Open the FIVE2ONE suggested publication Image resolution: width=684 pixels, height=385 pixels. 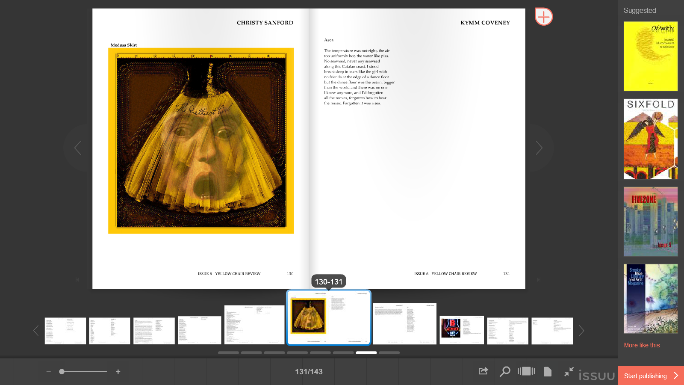click(x=651, y=222)
